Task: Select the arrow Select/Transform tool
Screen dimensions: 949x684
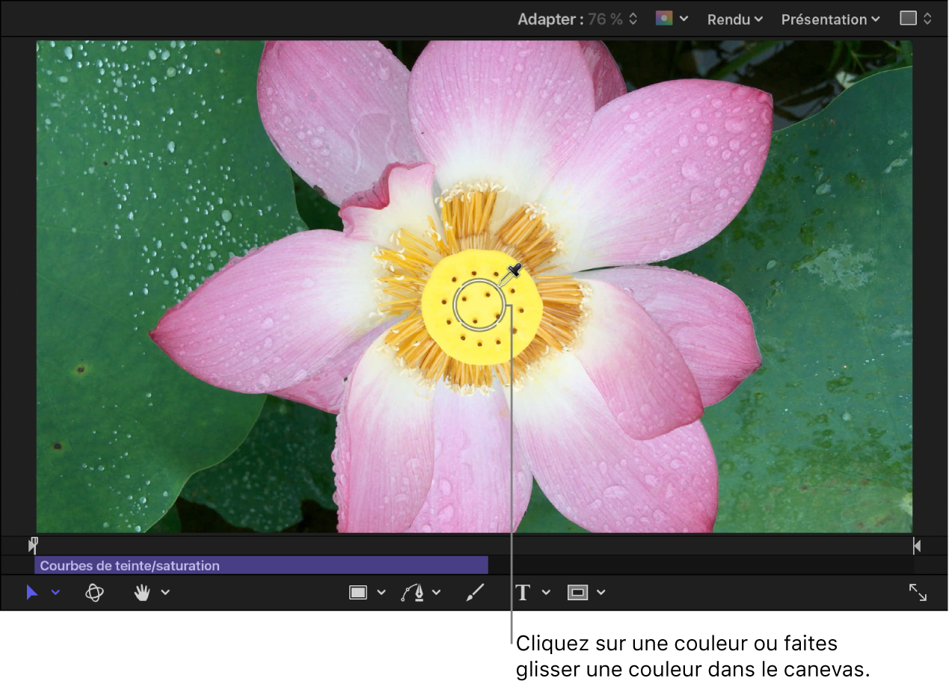Action: point(32,593)
